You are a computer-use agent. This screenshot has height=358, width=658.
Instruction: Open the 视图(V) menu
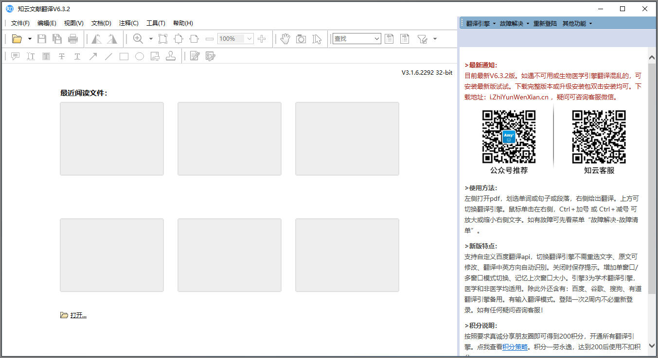(74, 23)
